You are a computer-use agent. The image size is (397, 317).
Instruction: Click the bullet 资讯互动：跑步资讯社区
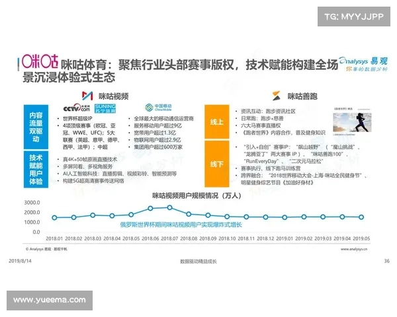coord(268,111)
